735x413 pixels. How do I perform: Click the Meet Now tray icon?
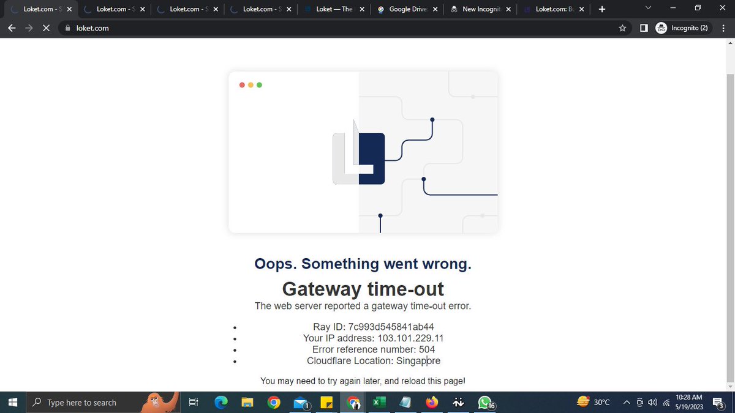tap(640, 402)
